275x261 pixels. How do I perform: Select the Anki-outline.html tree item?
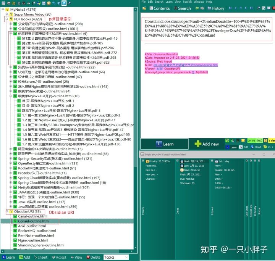click(x=32, y=226)
